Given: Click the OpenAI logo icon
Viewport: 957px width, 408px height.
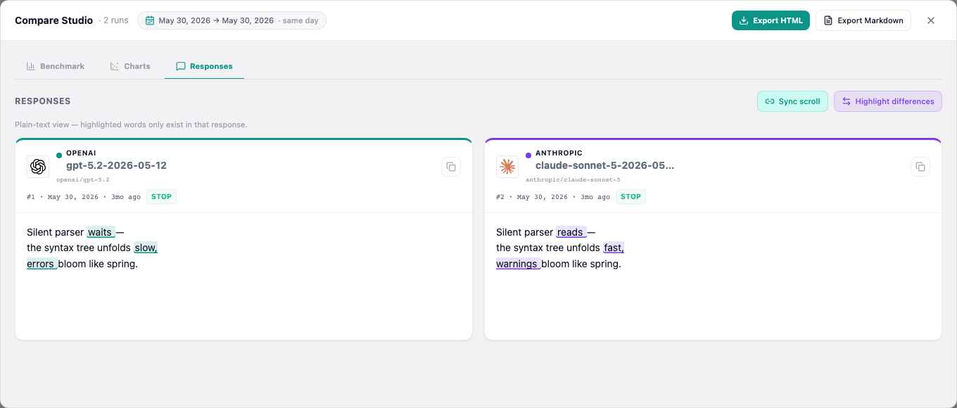Looking at the screenshot, I should pyautogui.click(x=38, y=167).
